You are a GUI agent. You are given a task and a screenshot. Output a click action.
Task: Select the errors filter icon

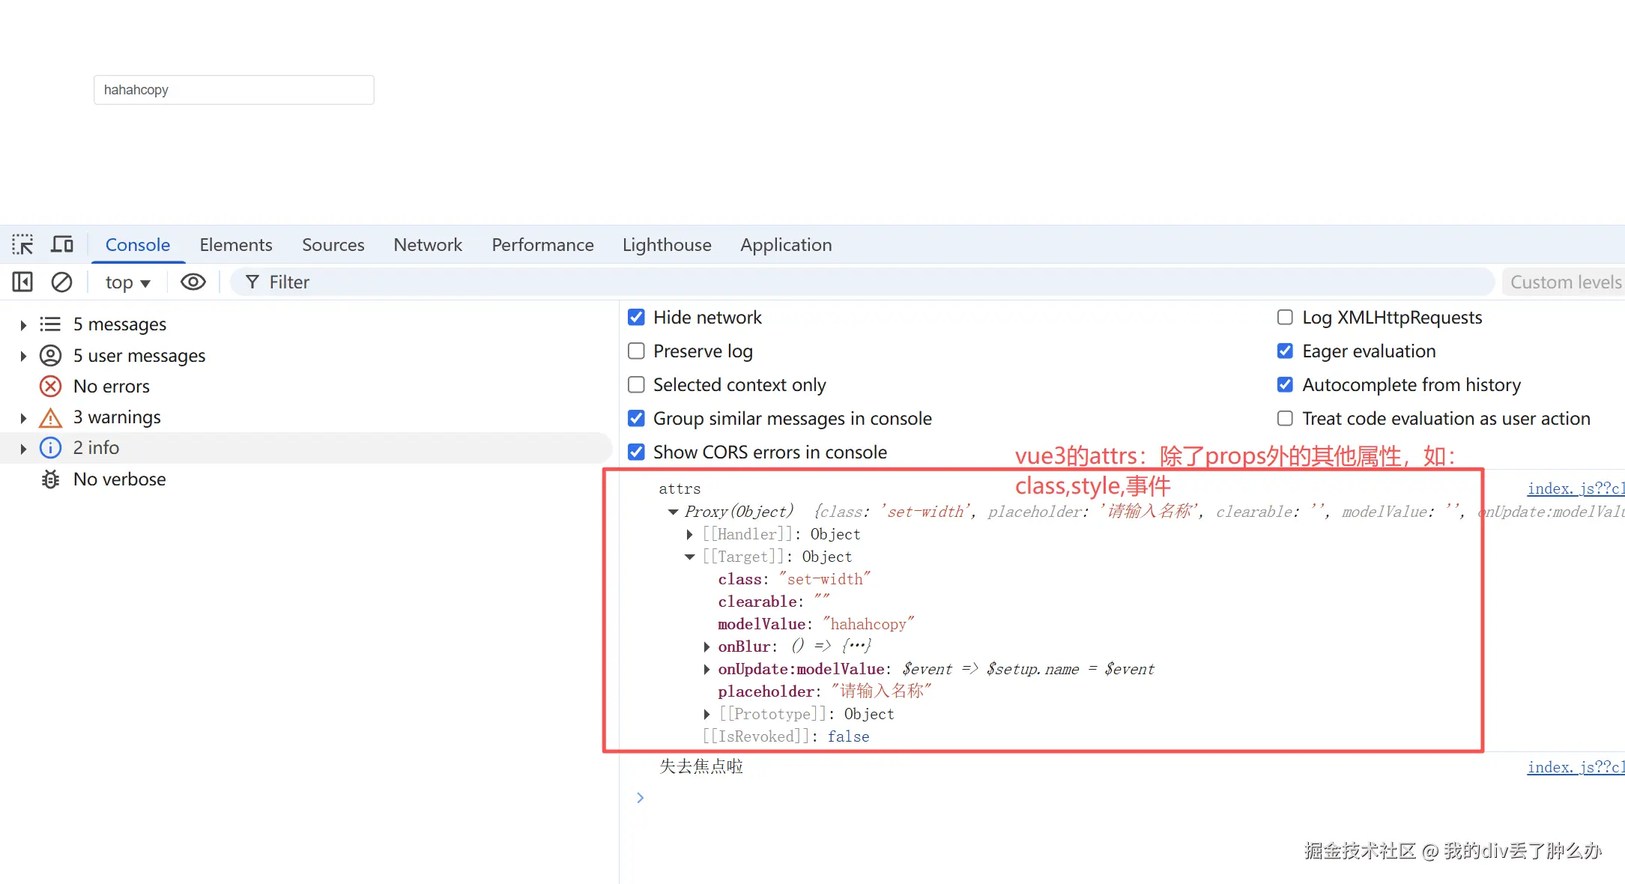[x=50, y=387]
